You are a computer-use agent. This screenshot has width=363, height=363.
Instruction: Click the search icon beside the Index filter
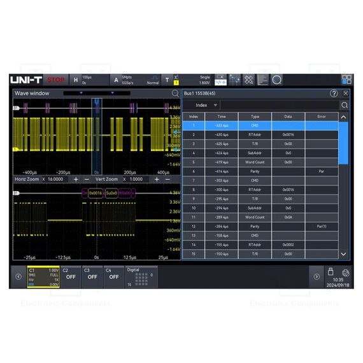[345, 105]
